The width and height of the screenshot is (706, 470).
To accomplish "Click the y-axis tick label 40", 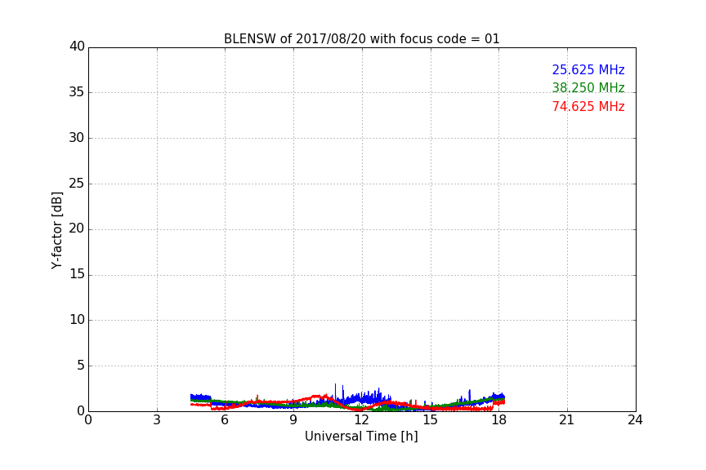I will [x=77, y=47].
